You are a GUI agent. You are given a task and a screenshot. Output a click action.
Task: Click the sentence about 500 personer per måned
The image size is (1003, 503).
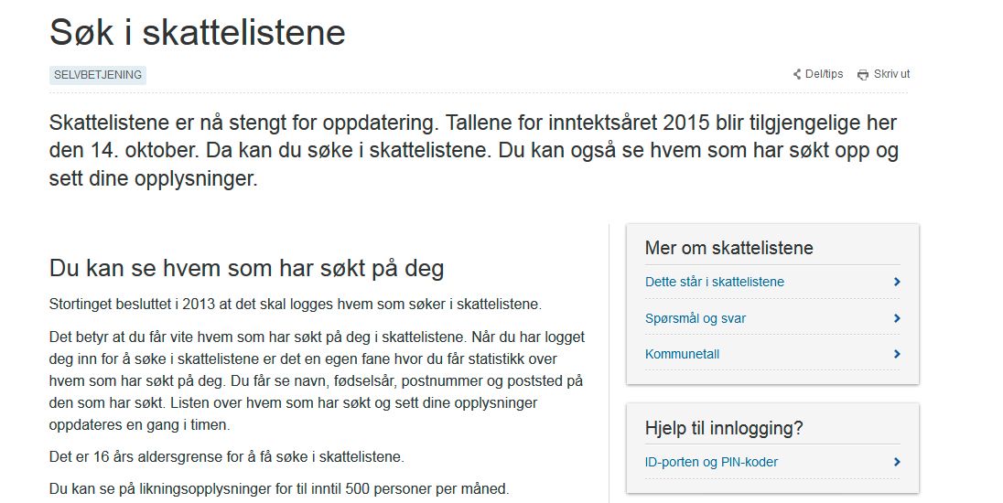pos(279,489)
